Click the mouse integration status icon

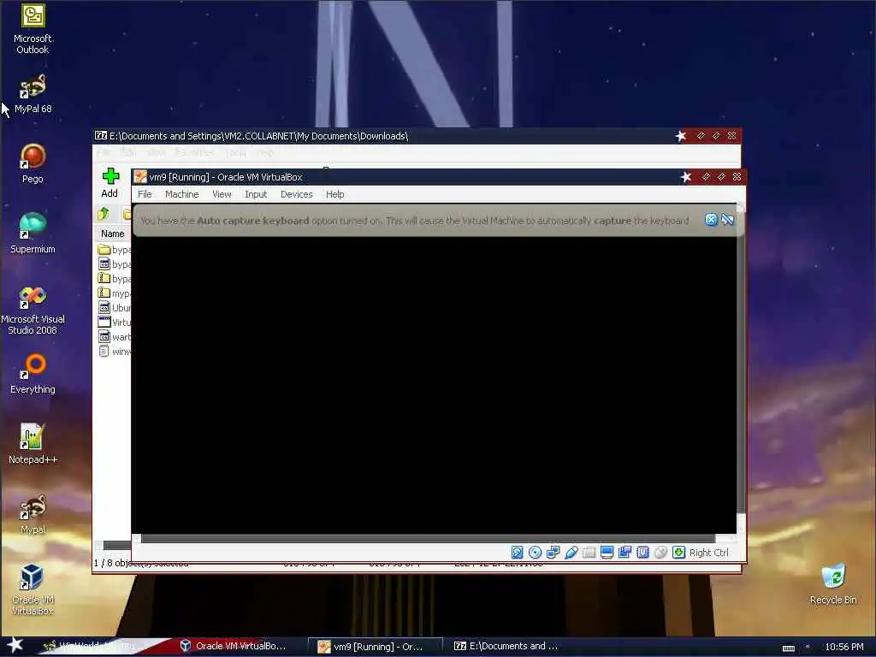(660, 553)
